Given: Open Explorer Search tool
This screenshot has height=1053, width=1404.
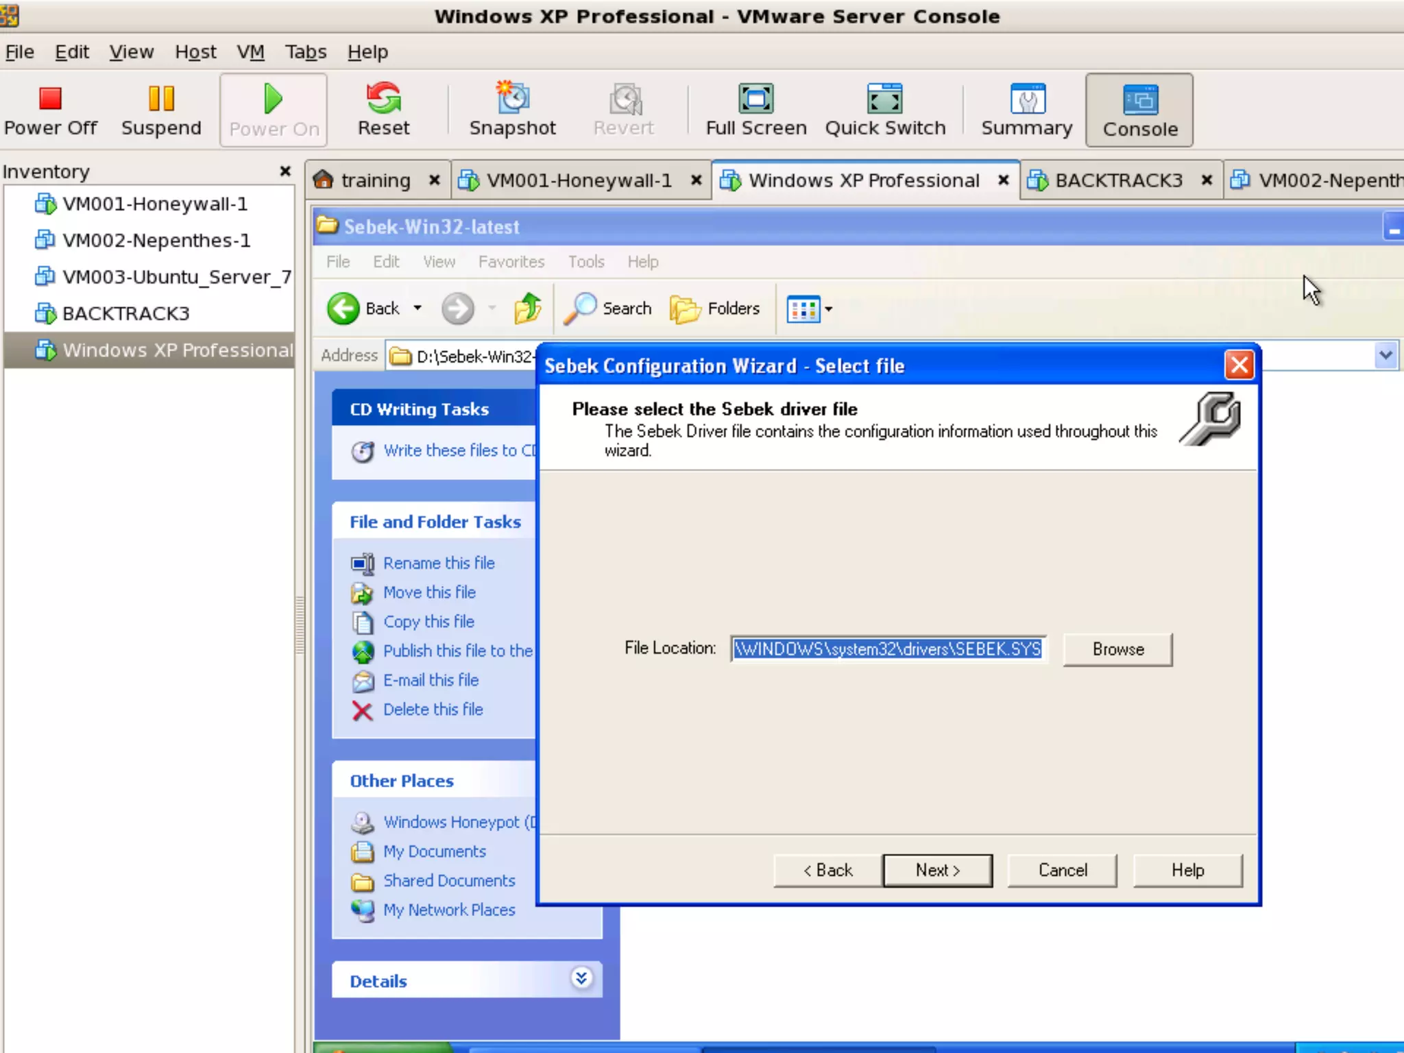Looking at the screenshot, I should point(607,308).
